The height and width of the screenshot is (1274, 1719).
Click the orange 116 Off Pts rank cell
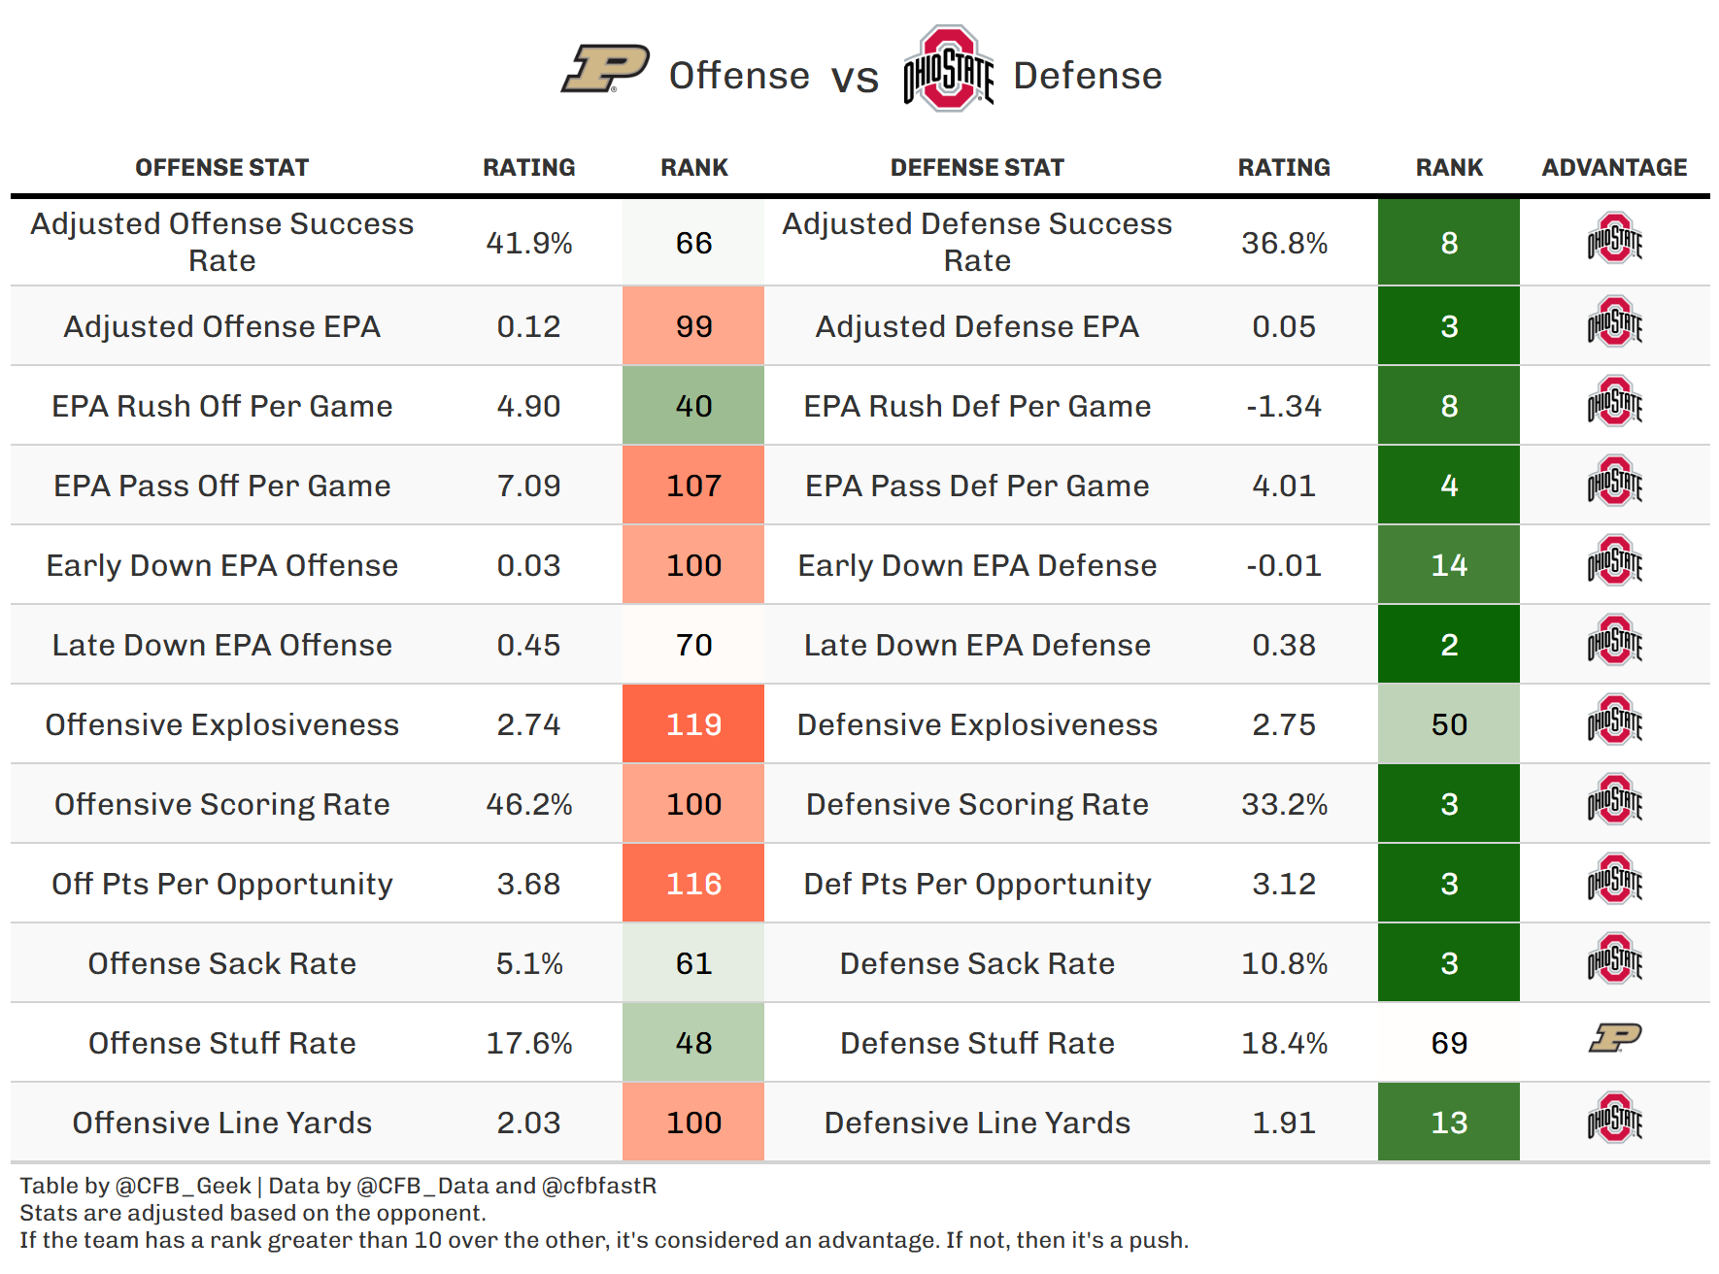pos(693,884)
